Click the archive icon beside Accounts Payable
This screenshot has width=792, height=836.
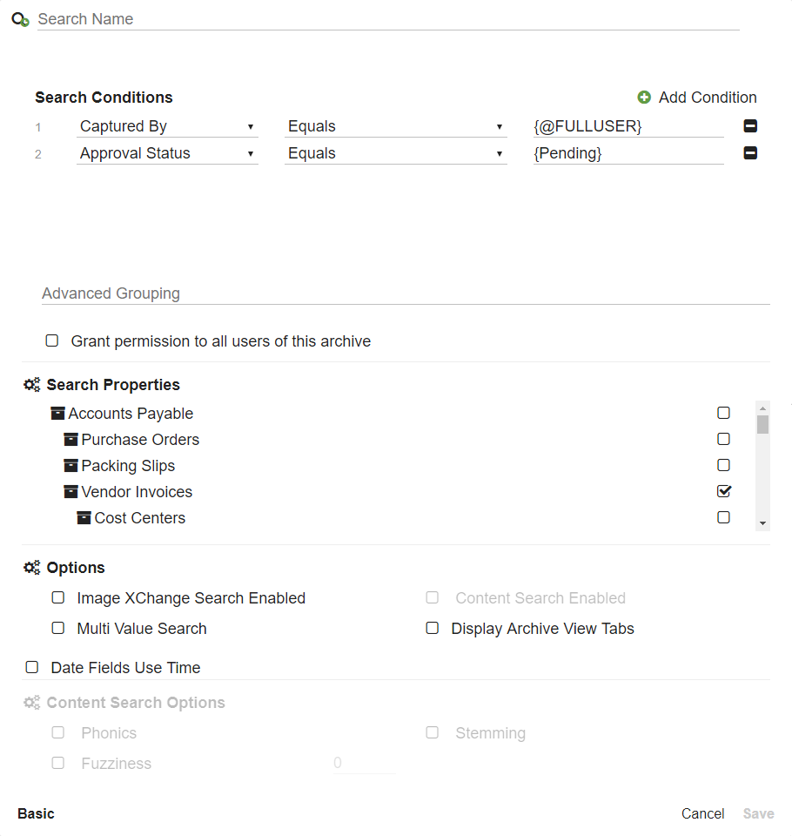58,412
